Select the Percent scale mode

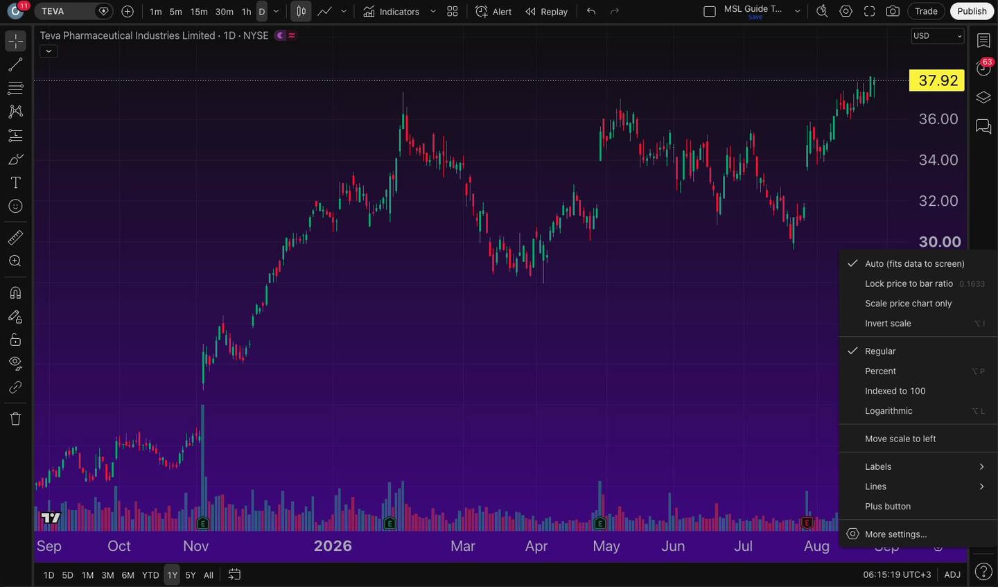pyautogui.click(x=918, y=371)
